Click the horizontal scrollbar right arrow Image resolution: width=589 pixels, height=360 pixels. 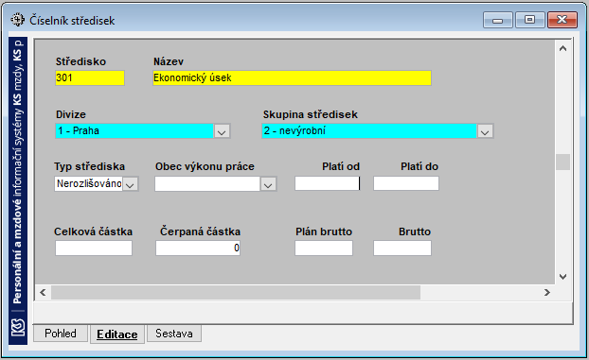[547, 292]
